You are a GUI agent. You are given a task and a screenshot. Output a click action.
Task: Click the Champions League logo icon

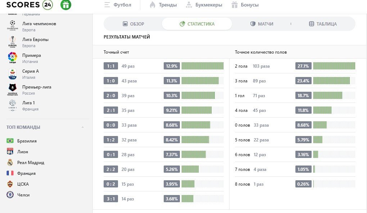click(13, 26)
